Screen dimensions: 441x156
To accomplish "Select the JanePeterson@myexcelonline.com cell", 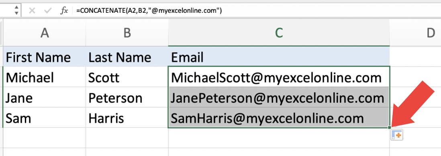I will click(279, 97).
